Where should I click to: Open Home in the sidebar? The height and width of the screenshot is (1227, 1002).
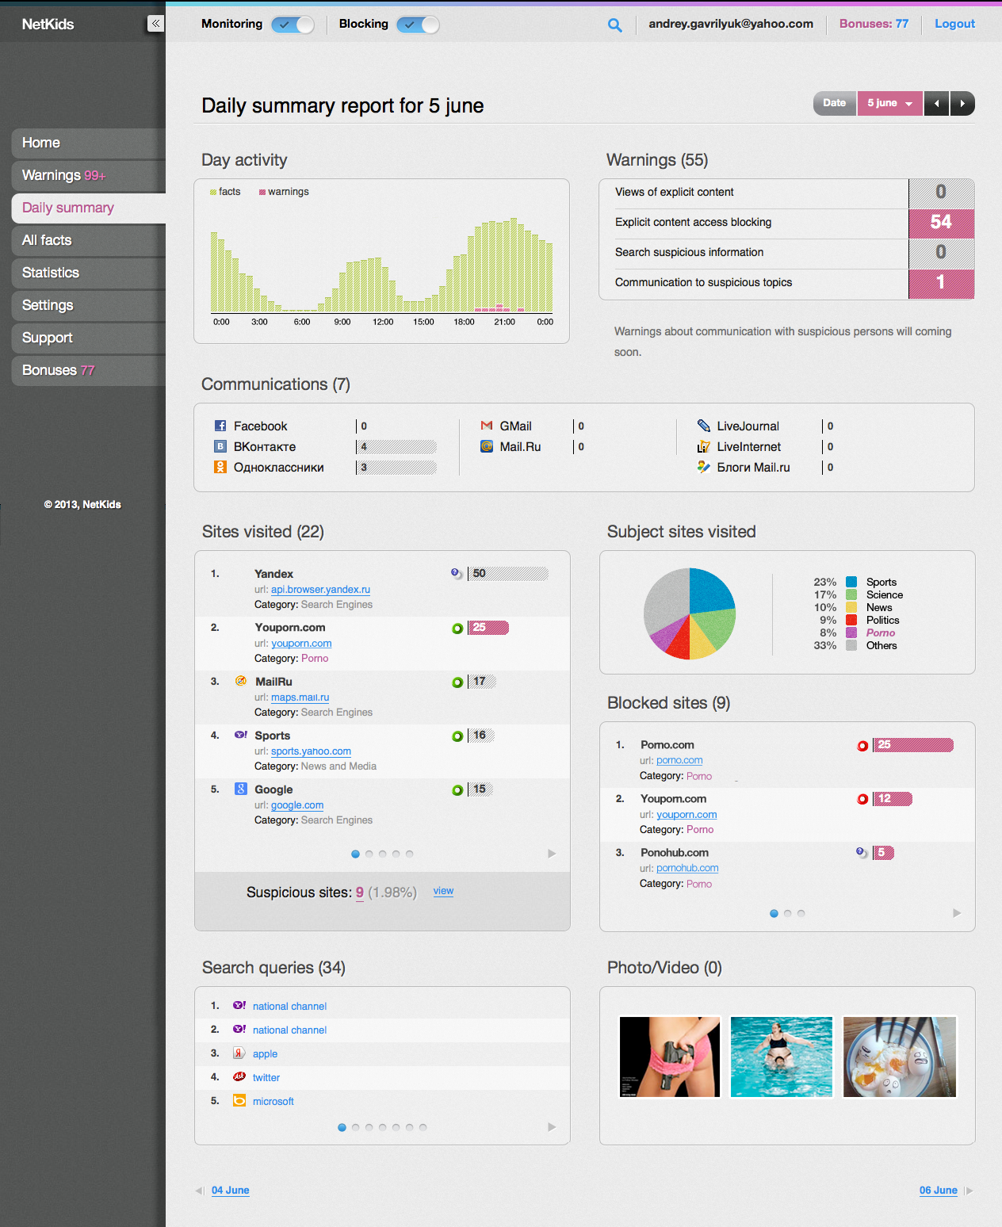[89, 143]
